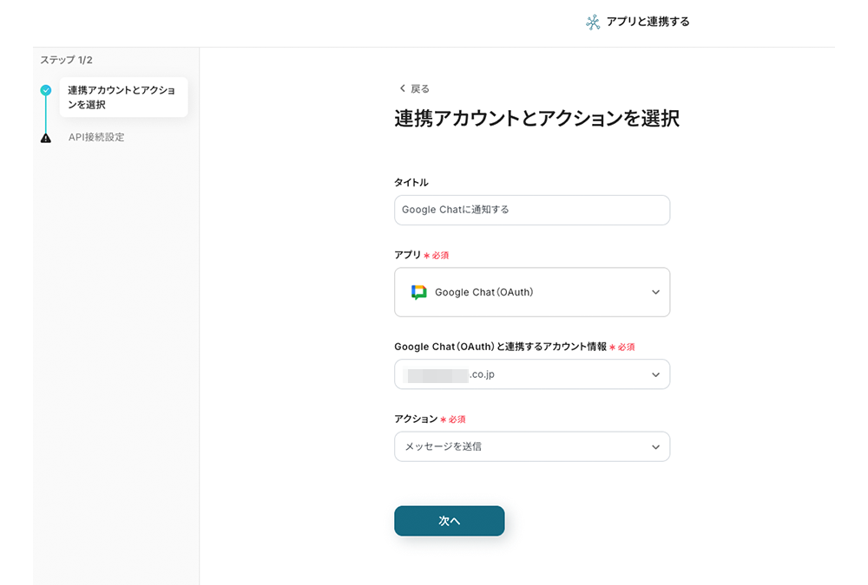This screenshot has height=585, width=868.
Task: Click the アクション field label
Action: (416, 419)
